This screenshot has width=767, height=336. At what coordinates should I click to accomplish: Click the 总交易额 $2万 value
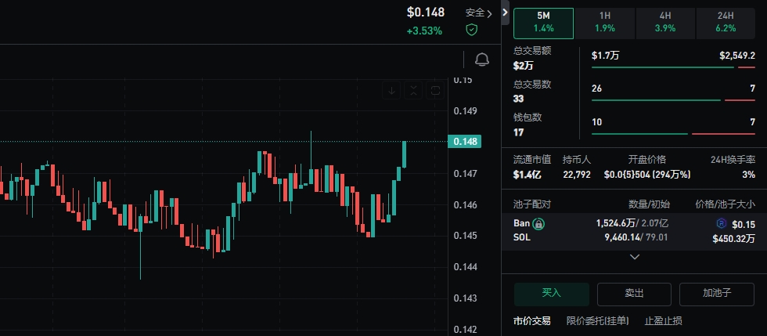tap(523, 66)
